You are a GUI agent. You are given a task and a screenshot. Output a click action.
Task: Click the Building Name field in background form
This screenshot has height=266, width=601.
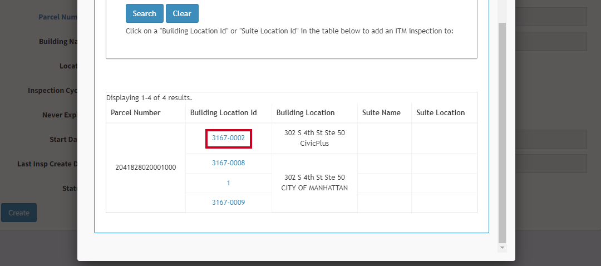(x=551, y=41)
